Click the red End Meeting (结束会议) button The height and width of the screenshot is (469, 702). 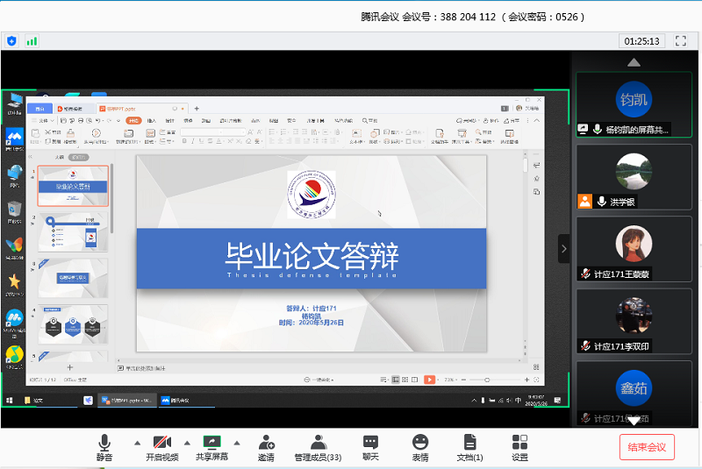coord(647,447)
